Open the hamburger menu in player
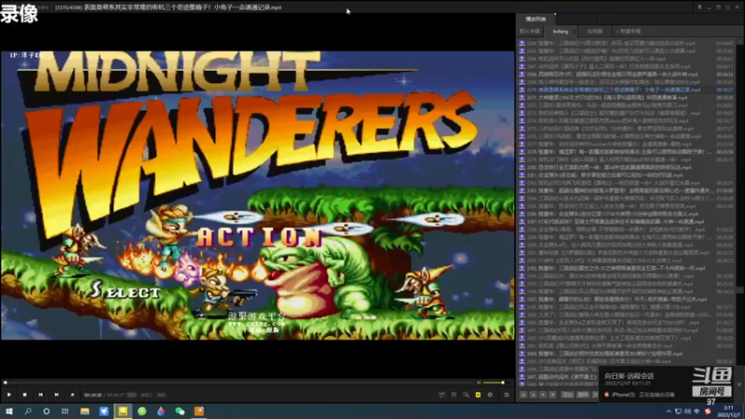The image size is (745, 419). point(507,395)
